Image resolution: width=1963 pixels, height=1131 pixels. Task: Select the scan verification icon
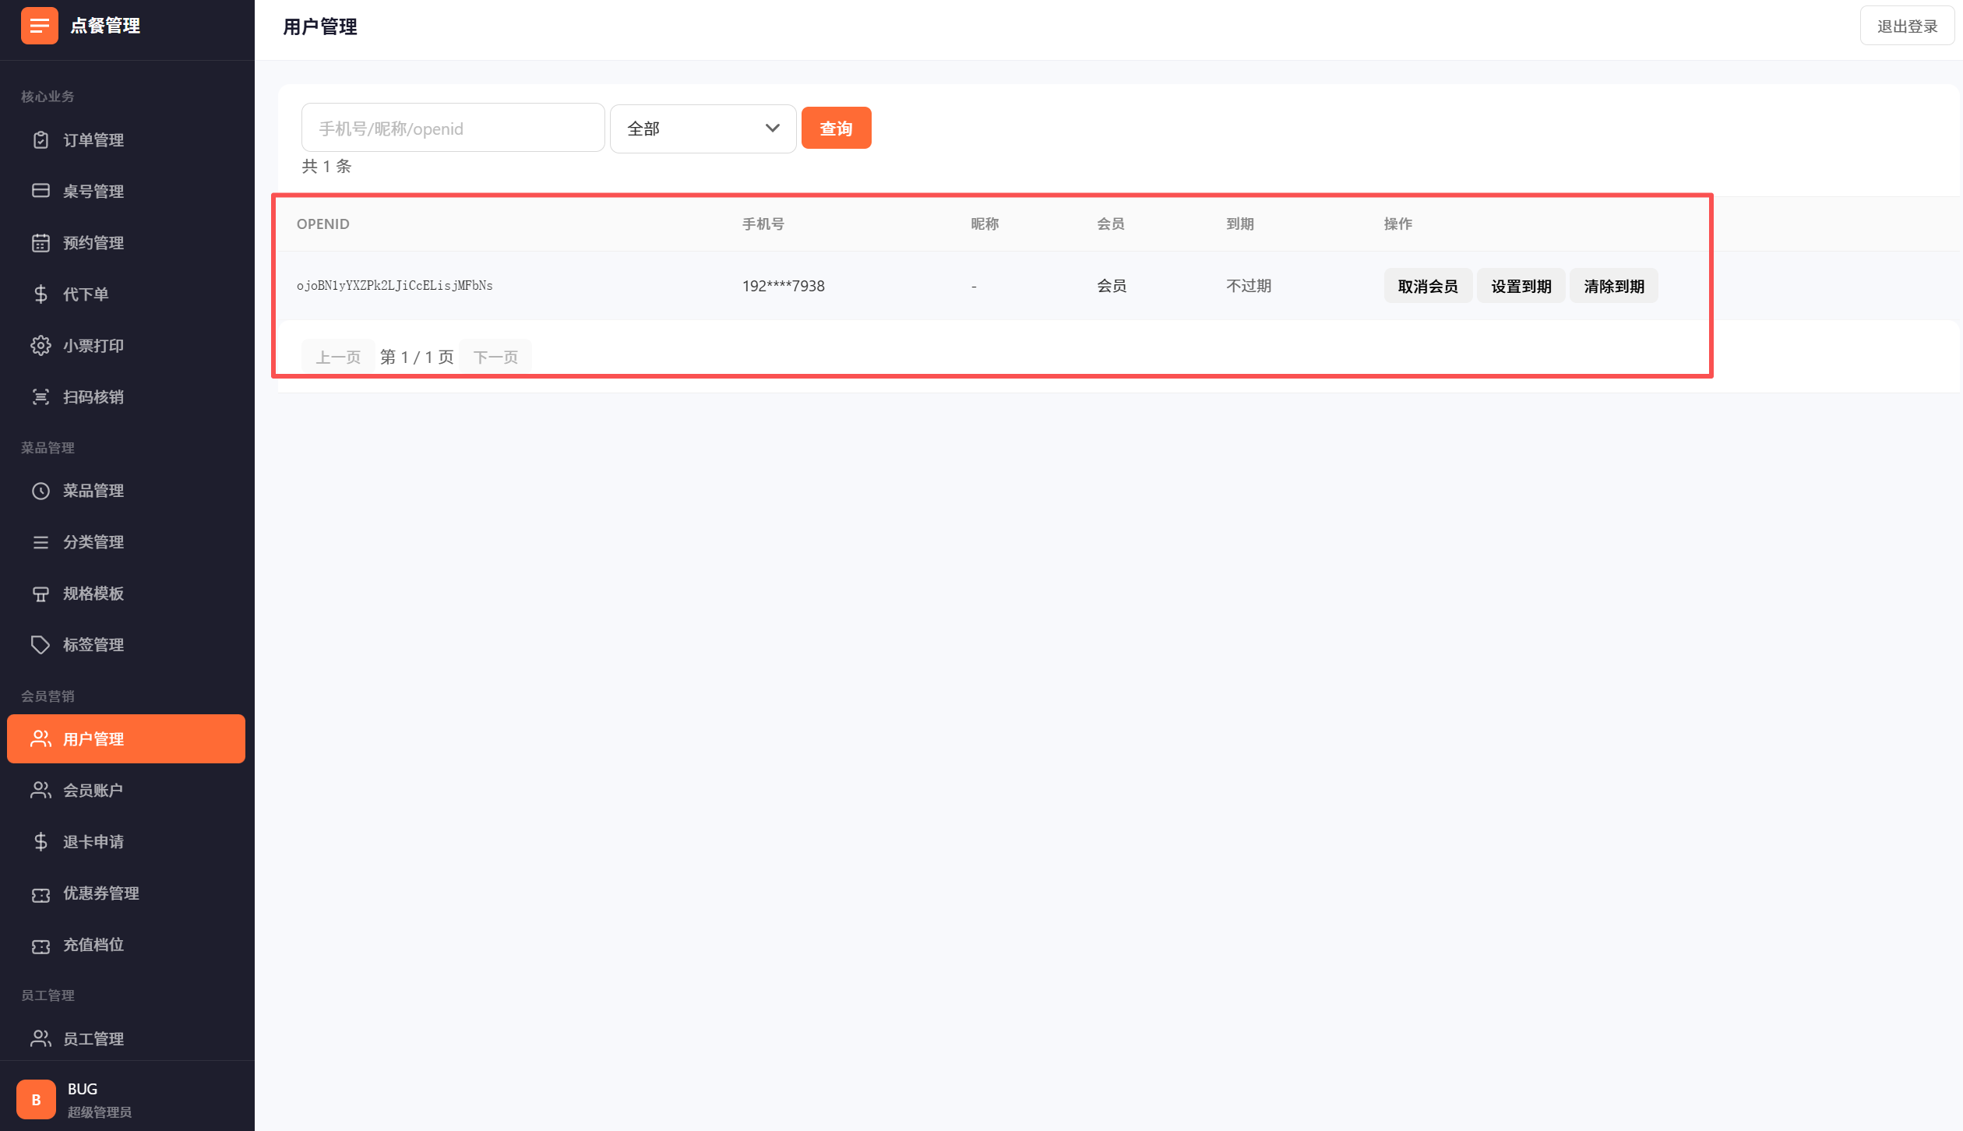click(41, 397)
